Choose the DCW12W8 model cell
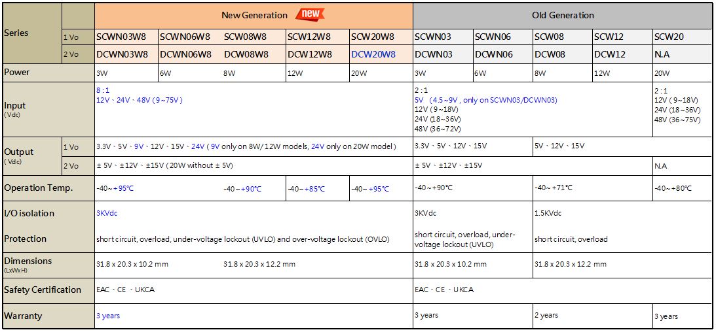 tap(309, 54)
